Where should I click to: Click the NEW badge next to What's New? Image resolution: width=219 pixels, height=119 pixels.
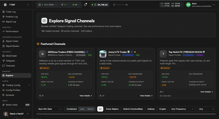(27, 105)
